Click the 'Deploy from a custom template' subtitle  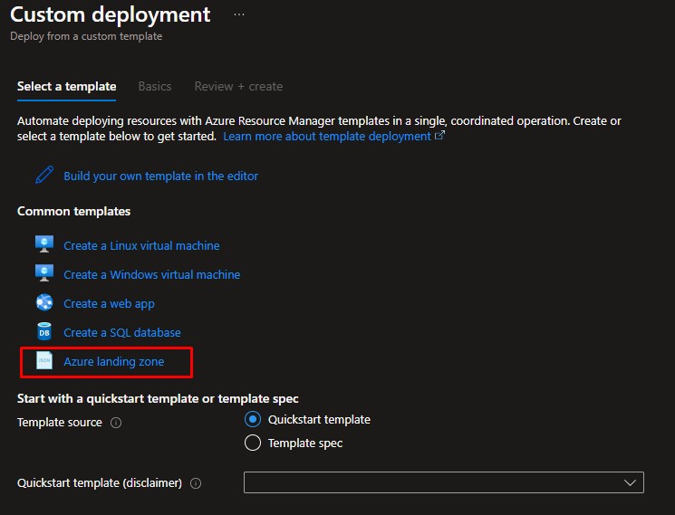[x=86, y=36]
